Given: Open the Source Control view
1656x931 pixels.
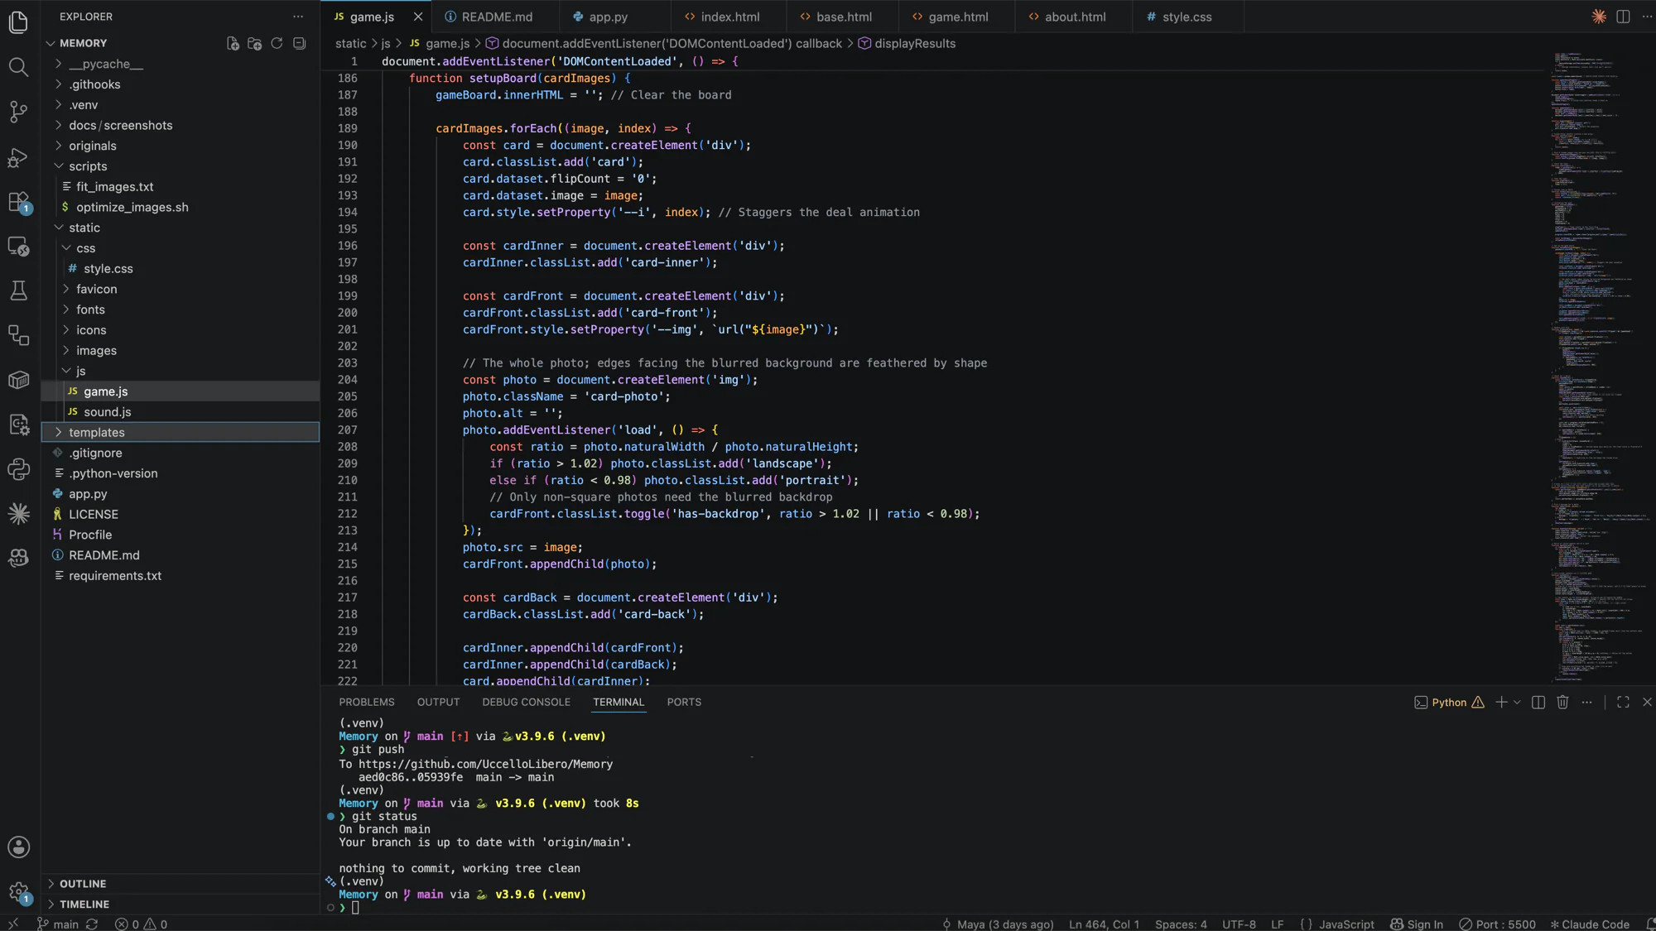Looking at the screenshot, I should pos(18,112).
